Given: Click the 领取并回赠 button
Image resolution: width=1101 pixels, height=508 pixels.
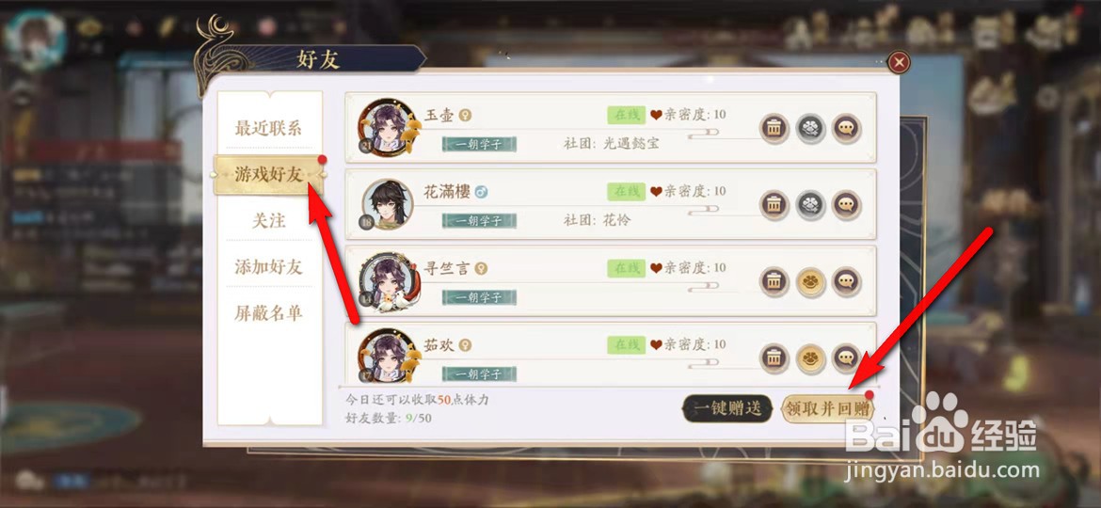Looking at the screenshot, I should 827,408.
